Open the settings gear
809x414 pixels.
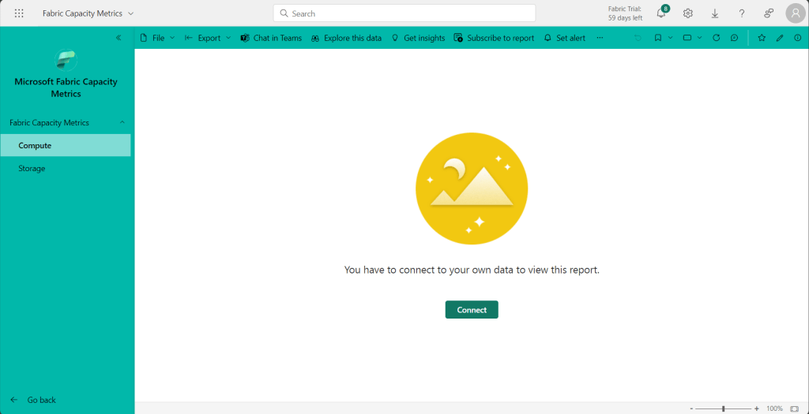click(x=688, y=13)
